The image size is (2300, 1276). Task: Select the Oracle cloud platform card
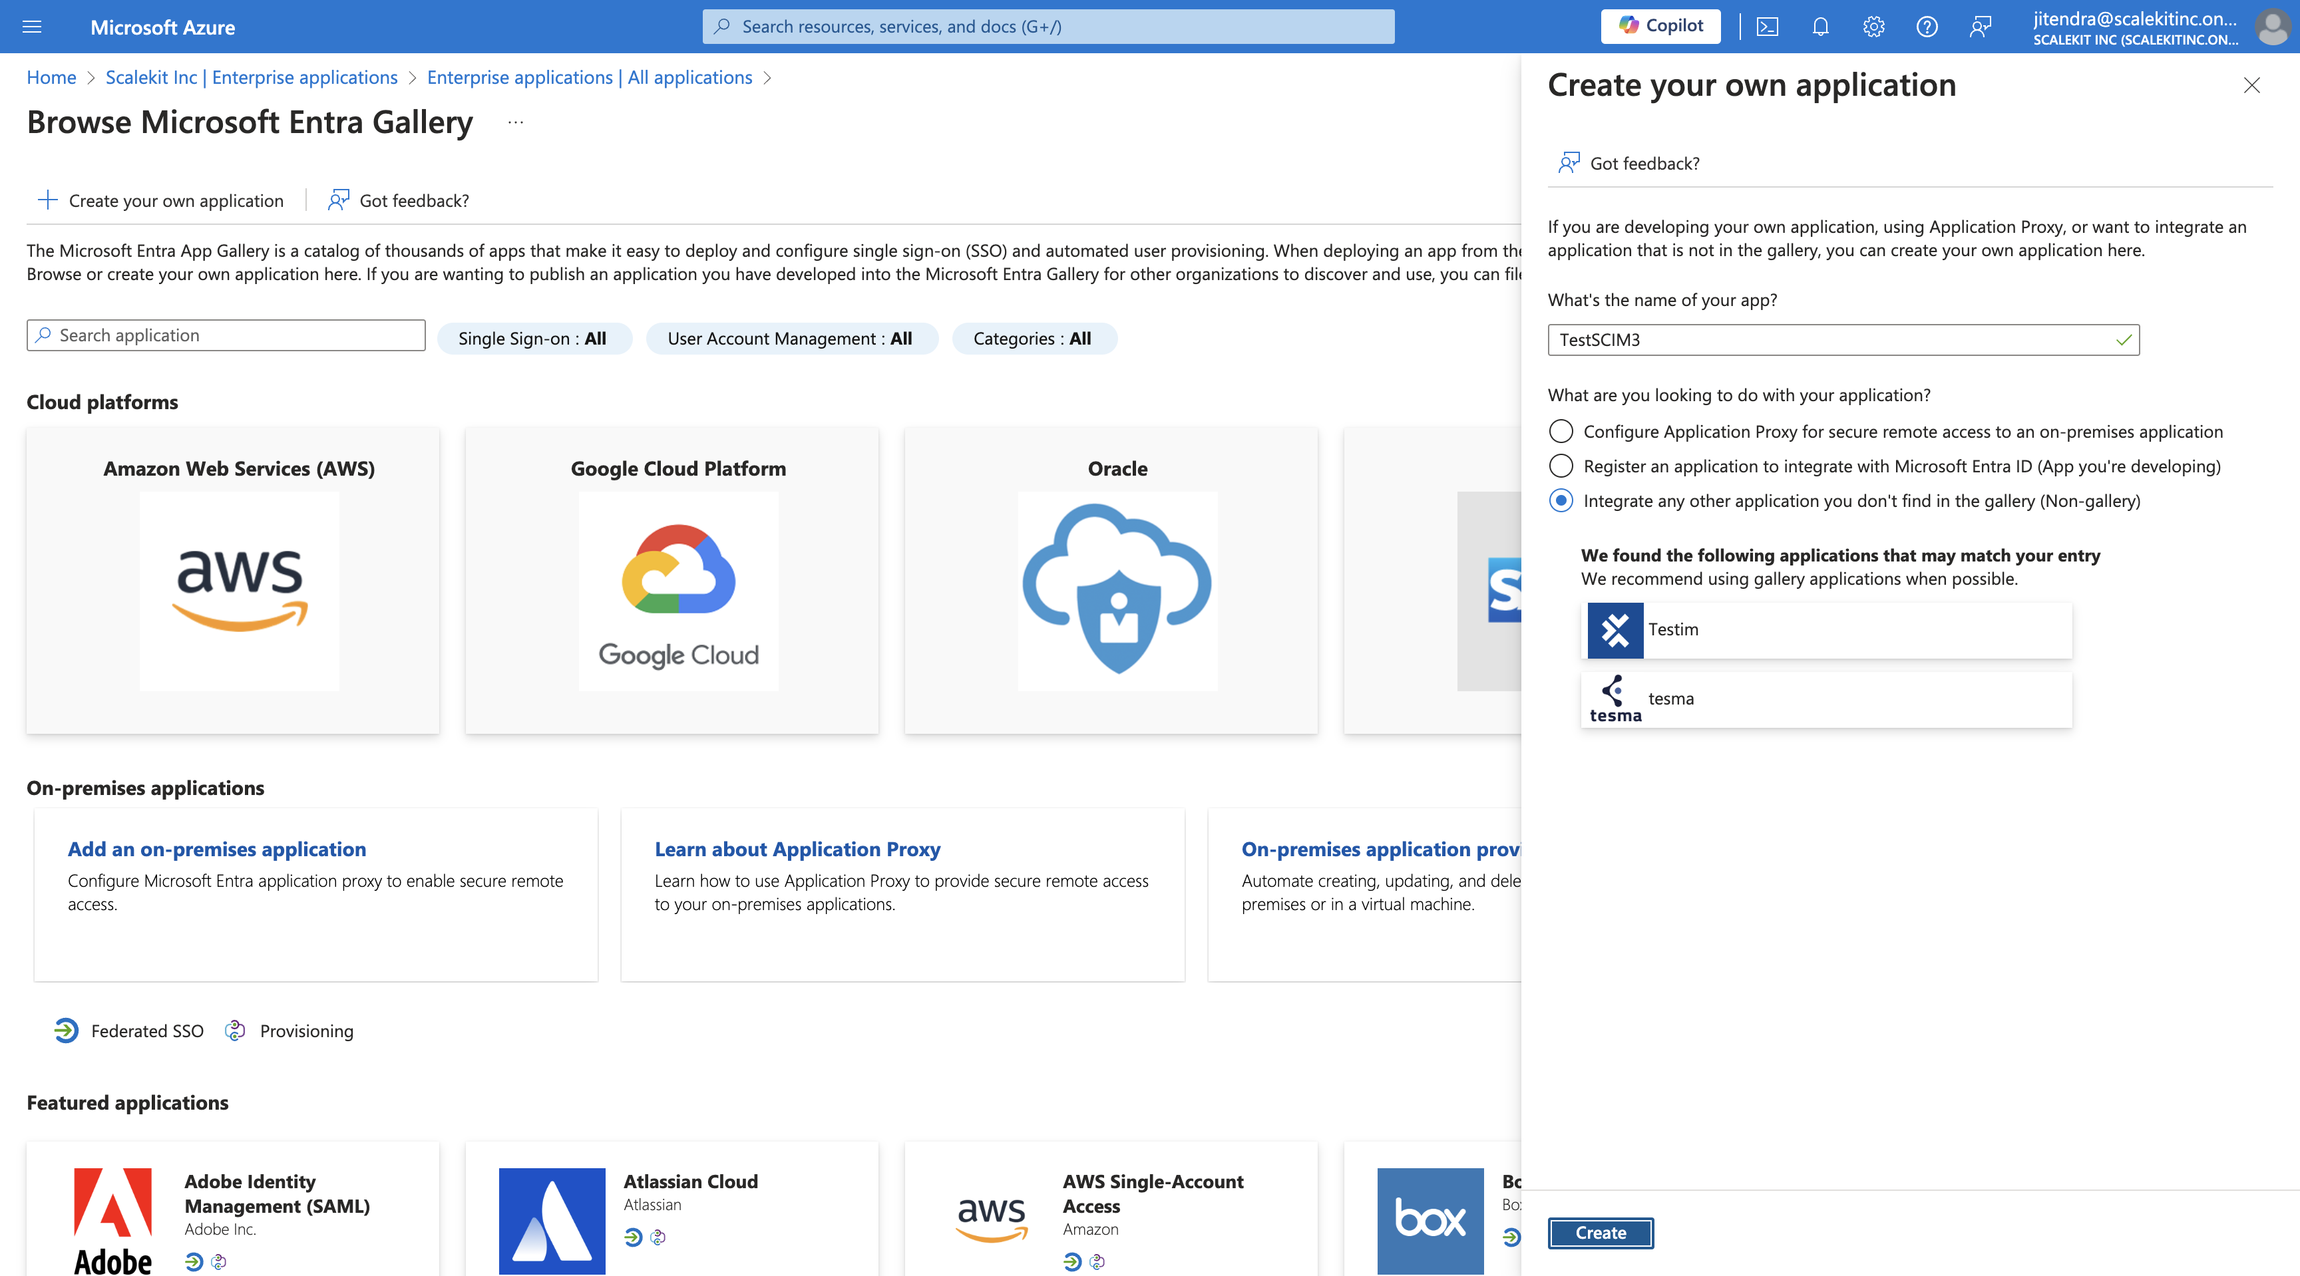click(x=1111, y=580)
